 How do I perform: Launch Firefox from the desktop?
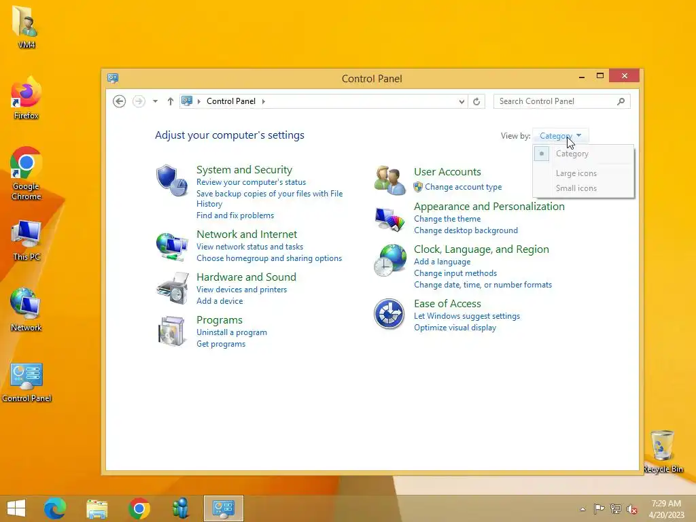[x=27, y=98]
